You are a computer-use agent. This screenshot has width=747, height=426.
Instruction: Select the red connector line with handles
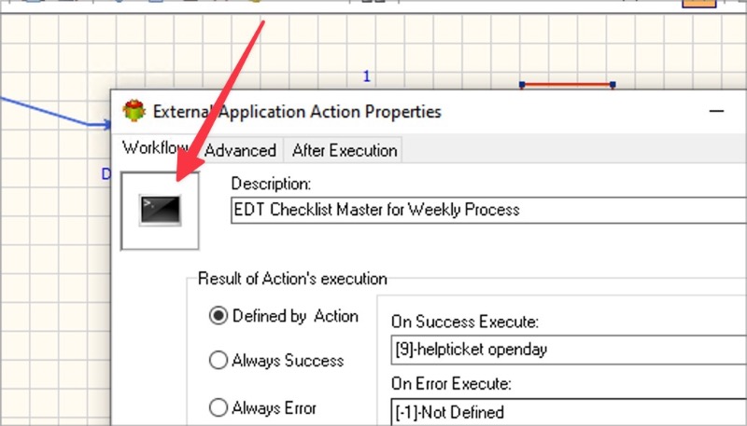568,85
